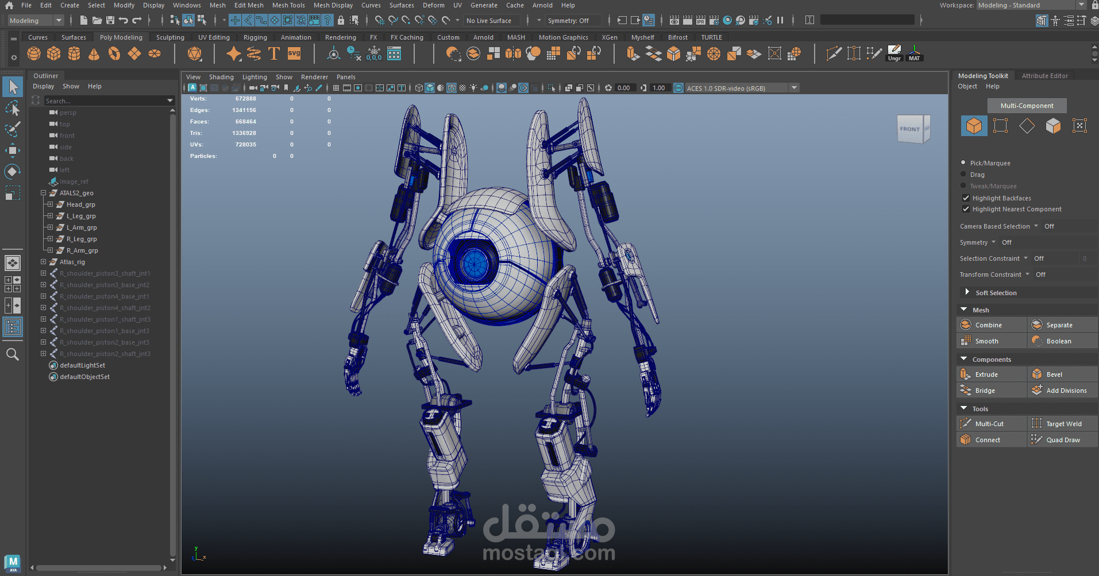The width and height of the screenshot is (1099, 576).
Task: Click the Combine mesh button
Action: pyautogui.click(x=992, y=325)
